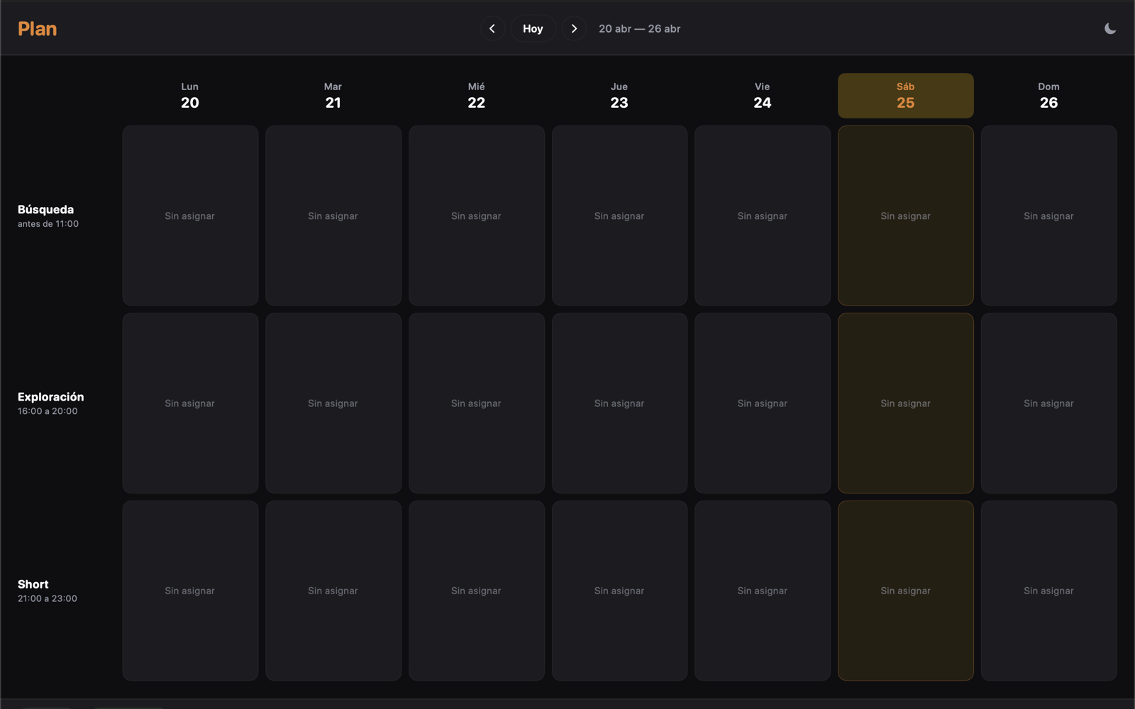
Task: Click the Short row label
Action: coord(33,585)
